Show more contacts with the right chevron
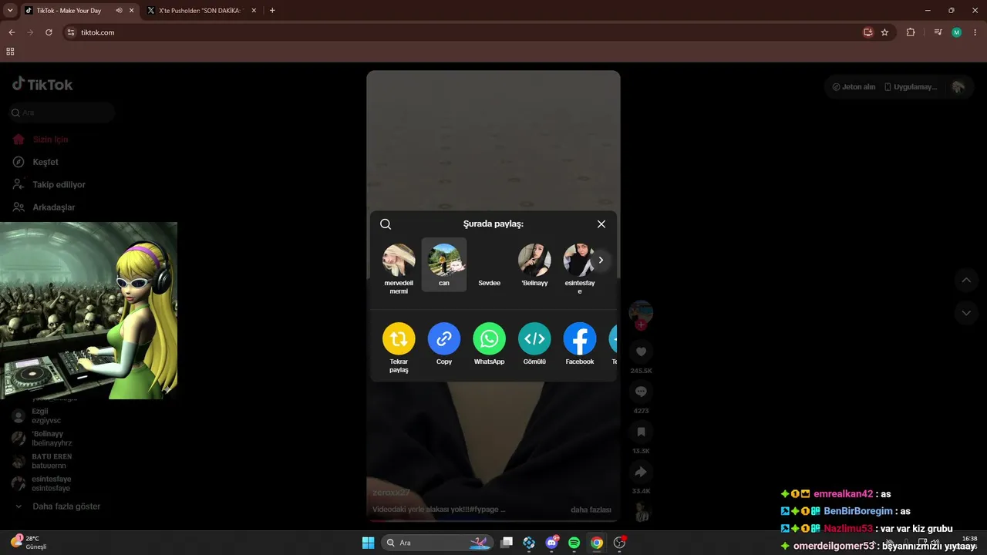The width and height of the screenshot is (987, 555). (x=601, y=261)
